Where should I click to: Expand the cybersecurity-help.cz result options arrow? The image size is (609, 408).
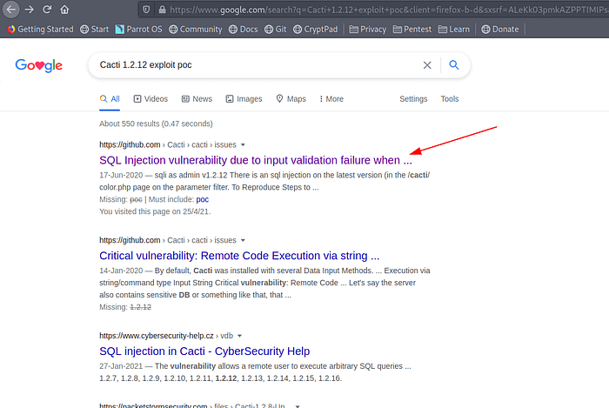click(239, 336)
